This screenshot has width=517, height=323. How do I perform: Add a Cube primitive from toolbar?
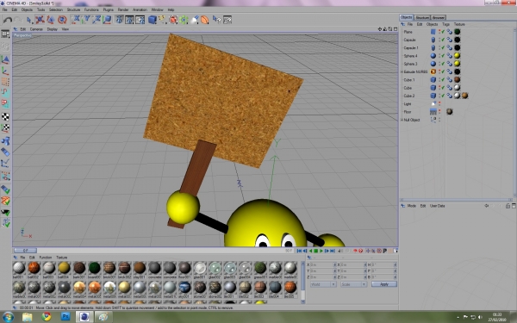click(153, 20)
